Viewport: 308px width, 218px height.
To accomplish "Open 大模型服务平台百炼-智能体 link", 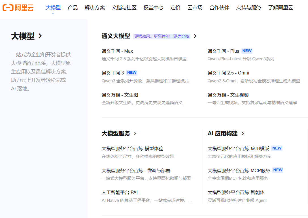I will [x=236, y=193].
